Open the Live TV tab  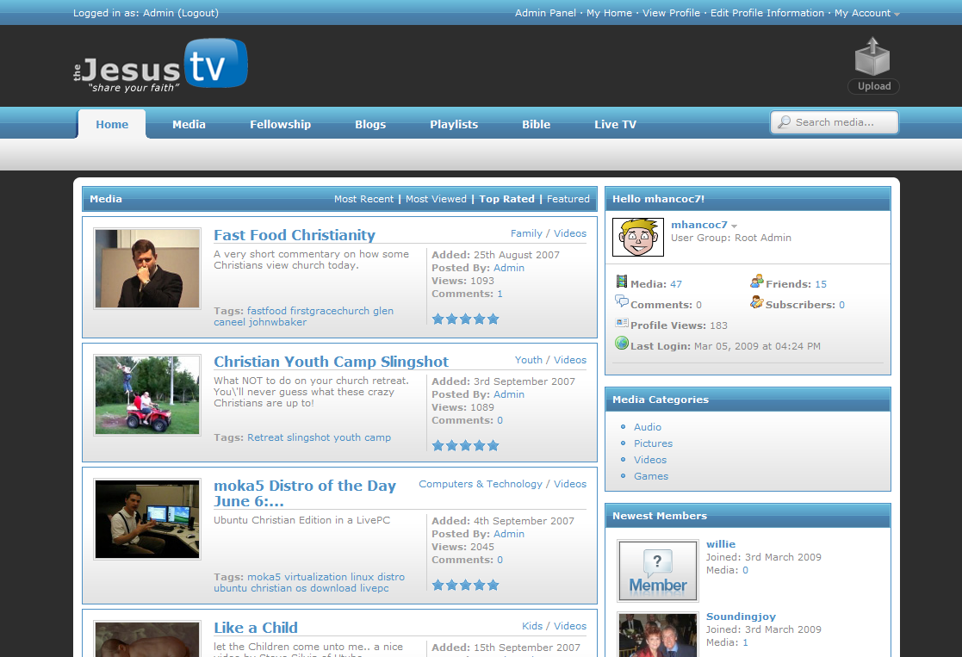click(616, 124)
